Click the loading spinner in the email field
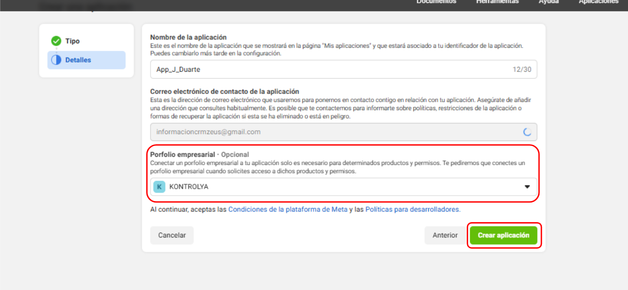Screen dimensions: 628x290 tap(527, 132)
